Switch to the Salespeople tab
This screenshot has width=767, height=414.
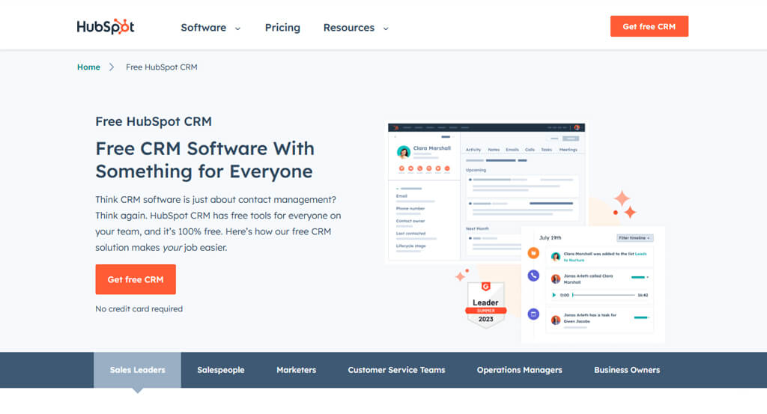(221, 370)
